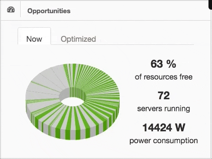The image size is (212, 159).
Task: Select the 'of resources free' label
Action: 164,77
